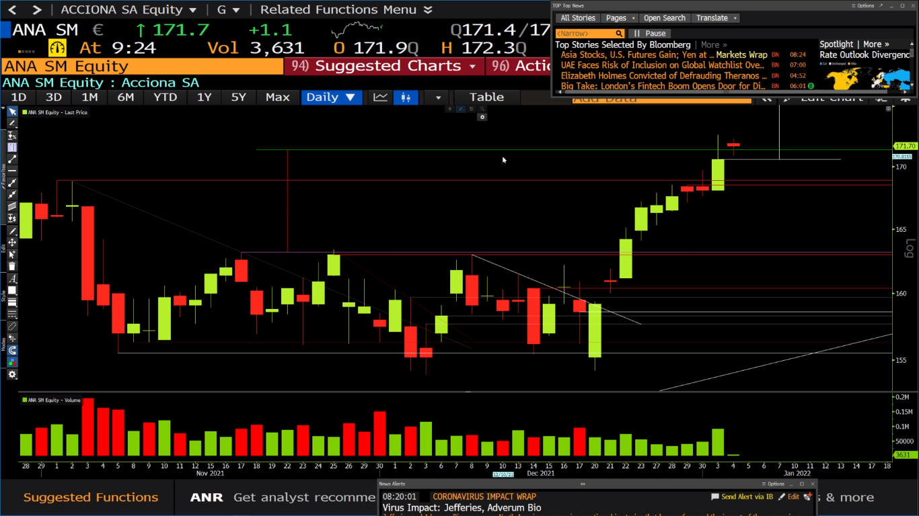Viewport: 919px width, 516px height.
Task: Switch to line chart type icon
Action: coord(381,97)
